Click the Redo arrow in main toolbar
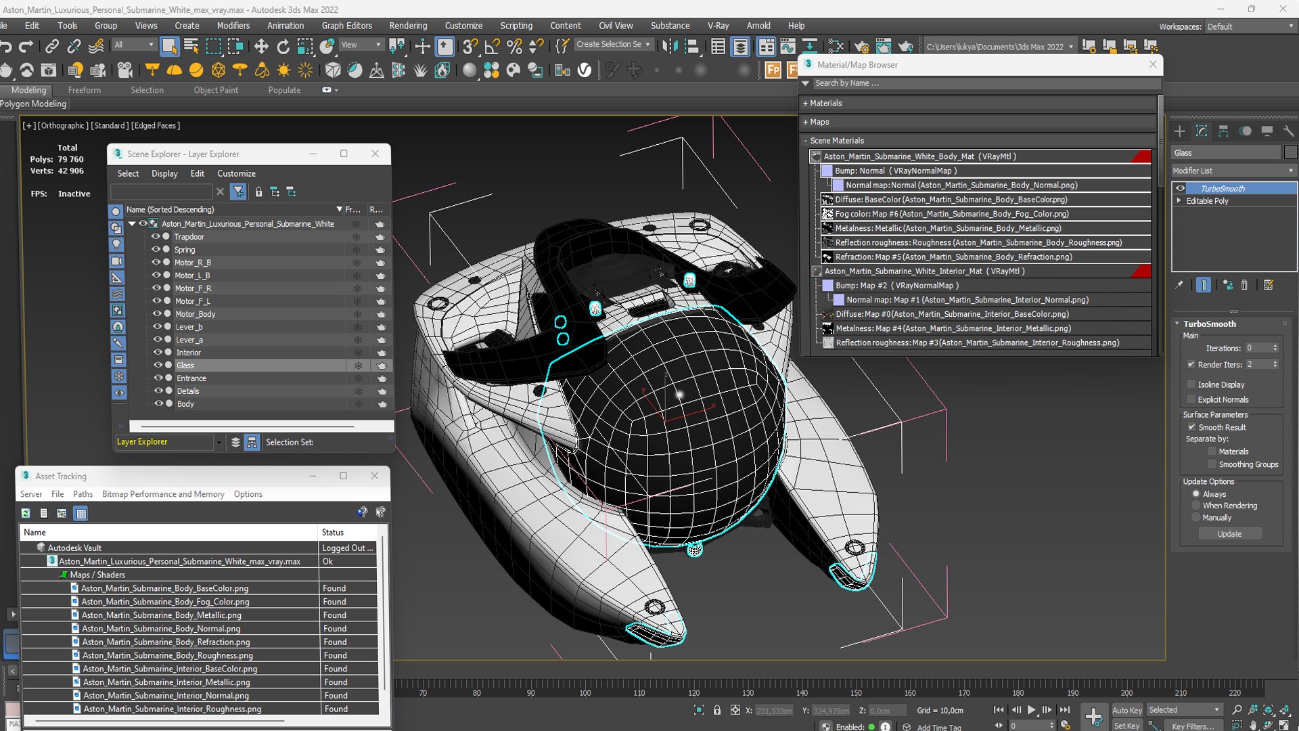Image resolution: width=1299 pixels, height=731 pixels. pyautogui.click(x=26, y=46)
